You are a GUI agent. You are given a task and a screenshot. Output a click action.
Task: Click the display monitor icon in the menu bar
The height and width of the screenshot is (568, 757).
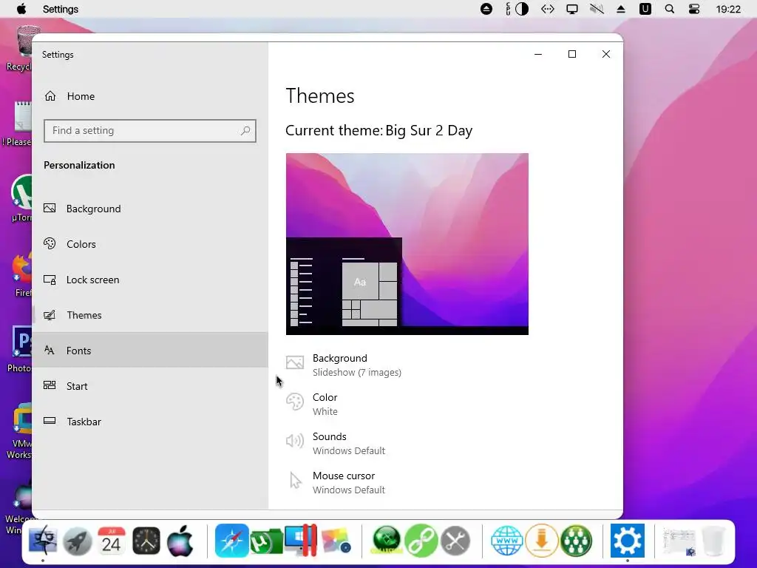[572, 9]
